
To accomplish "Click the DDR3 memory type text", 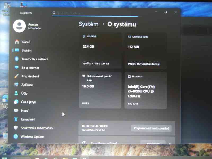I will (x=86, y=103).
